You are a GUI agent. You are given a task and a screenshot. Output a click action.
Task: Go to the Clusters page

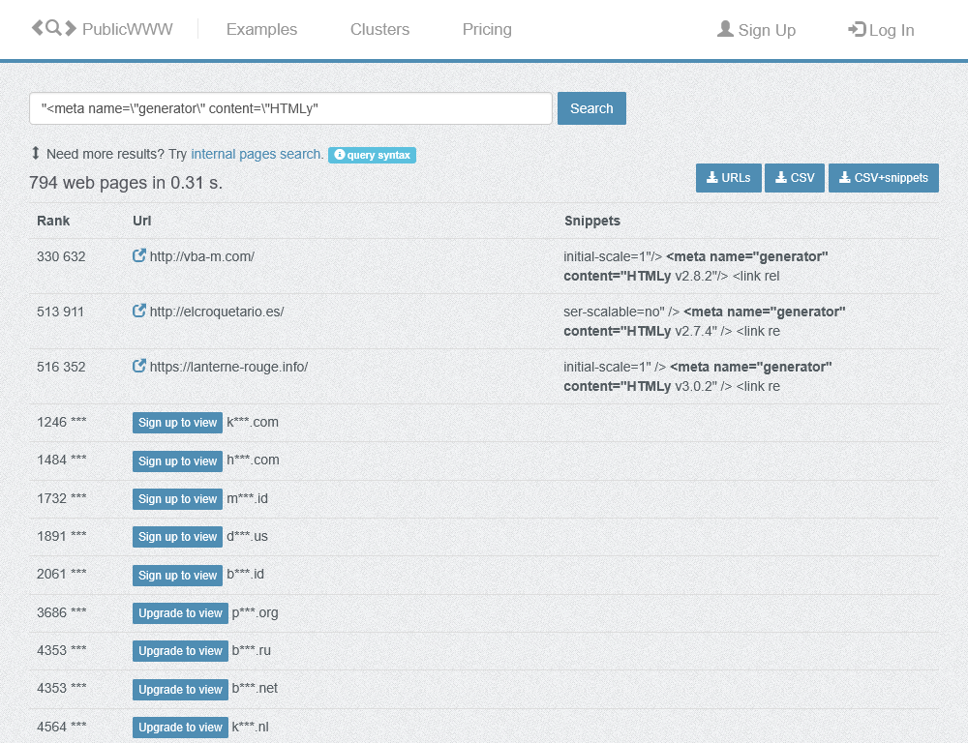tap(379, 30)
